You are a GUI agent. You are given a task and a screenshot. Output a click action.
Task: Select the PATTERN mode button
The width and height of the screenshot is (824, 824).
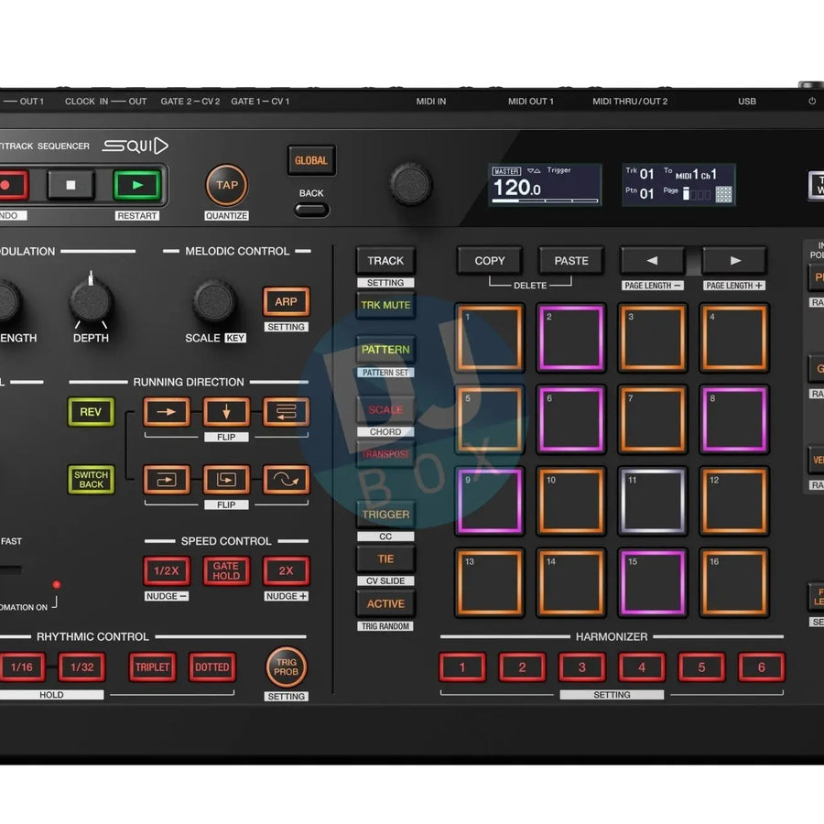(385, 350)
